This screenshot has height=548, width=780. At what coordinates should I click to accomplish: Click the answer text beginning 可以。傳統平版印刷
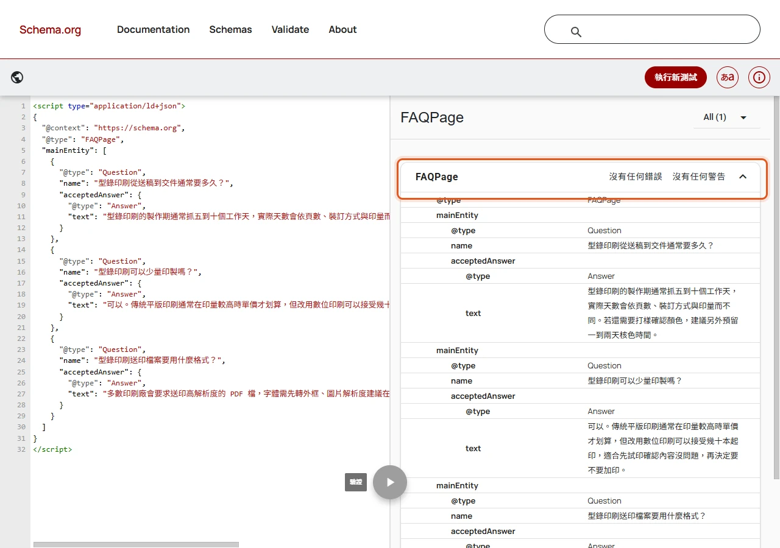click(x=663, y=448)
